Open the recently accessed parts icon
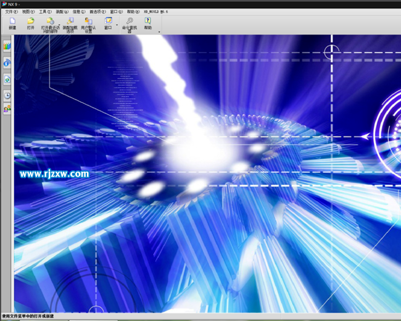 pos(51,21)
